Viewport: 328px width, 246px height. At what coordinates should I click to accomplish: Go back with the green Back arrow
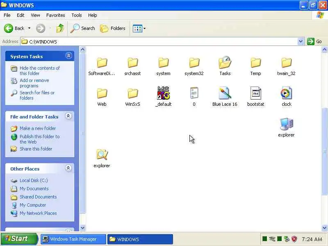click(14, 28)
